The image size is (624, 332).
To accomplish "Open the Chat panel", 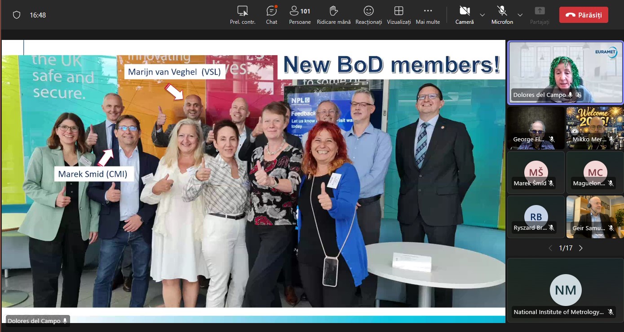I will (271, 15).
